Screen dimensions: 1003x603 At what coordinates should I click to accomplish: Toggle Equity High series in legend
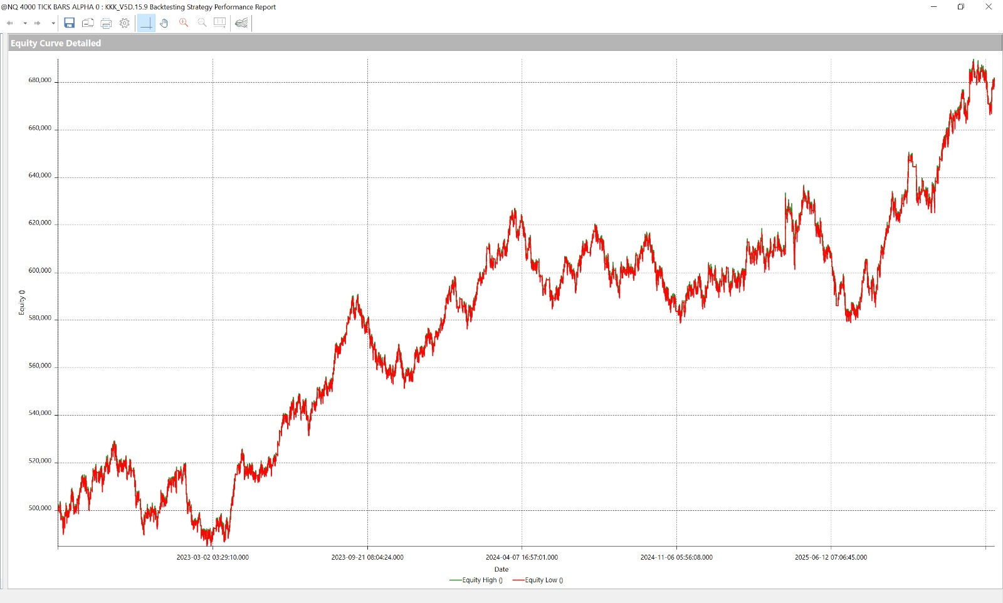click(x=476, y=580)
